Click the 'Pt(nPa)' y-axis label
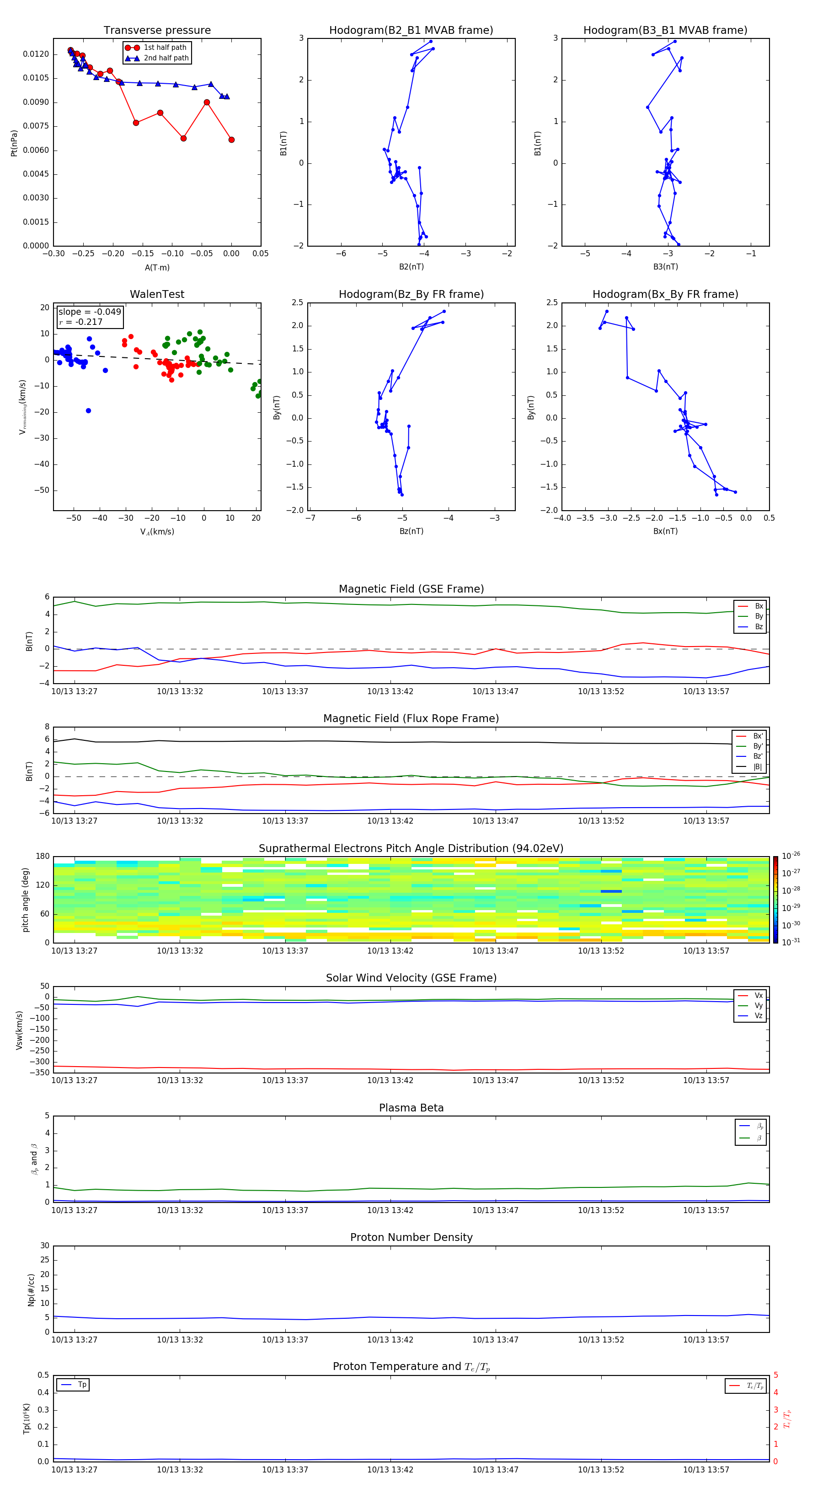823x1510 pixels. coord(14,143)
